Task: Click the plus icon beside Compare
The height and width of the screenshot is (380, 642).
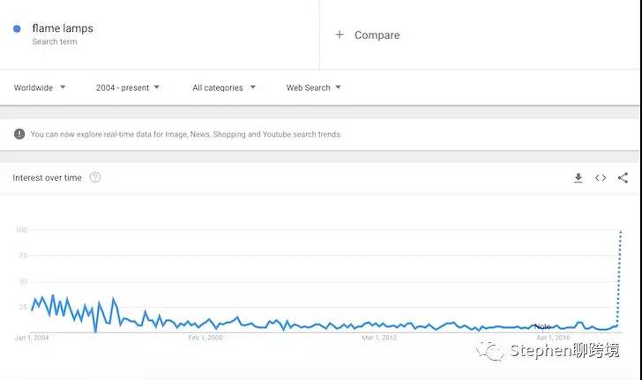Action: click(x=340, y=35)
